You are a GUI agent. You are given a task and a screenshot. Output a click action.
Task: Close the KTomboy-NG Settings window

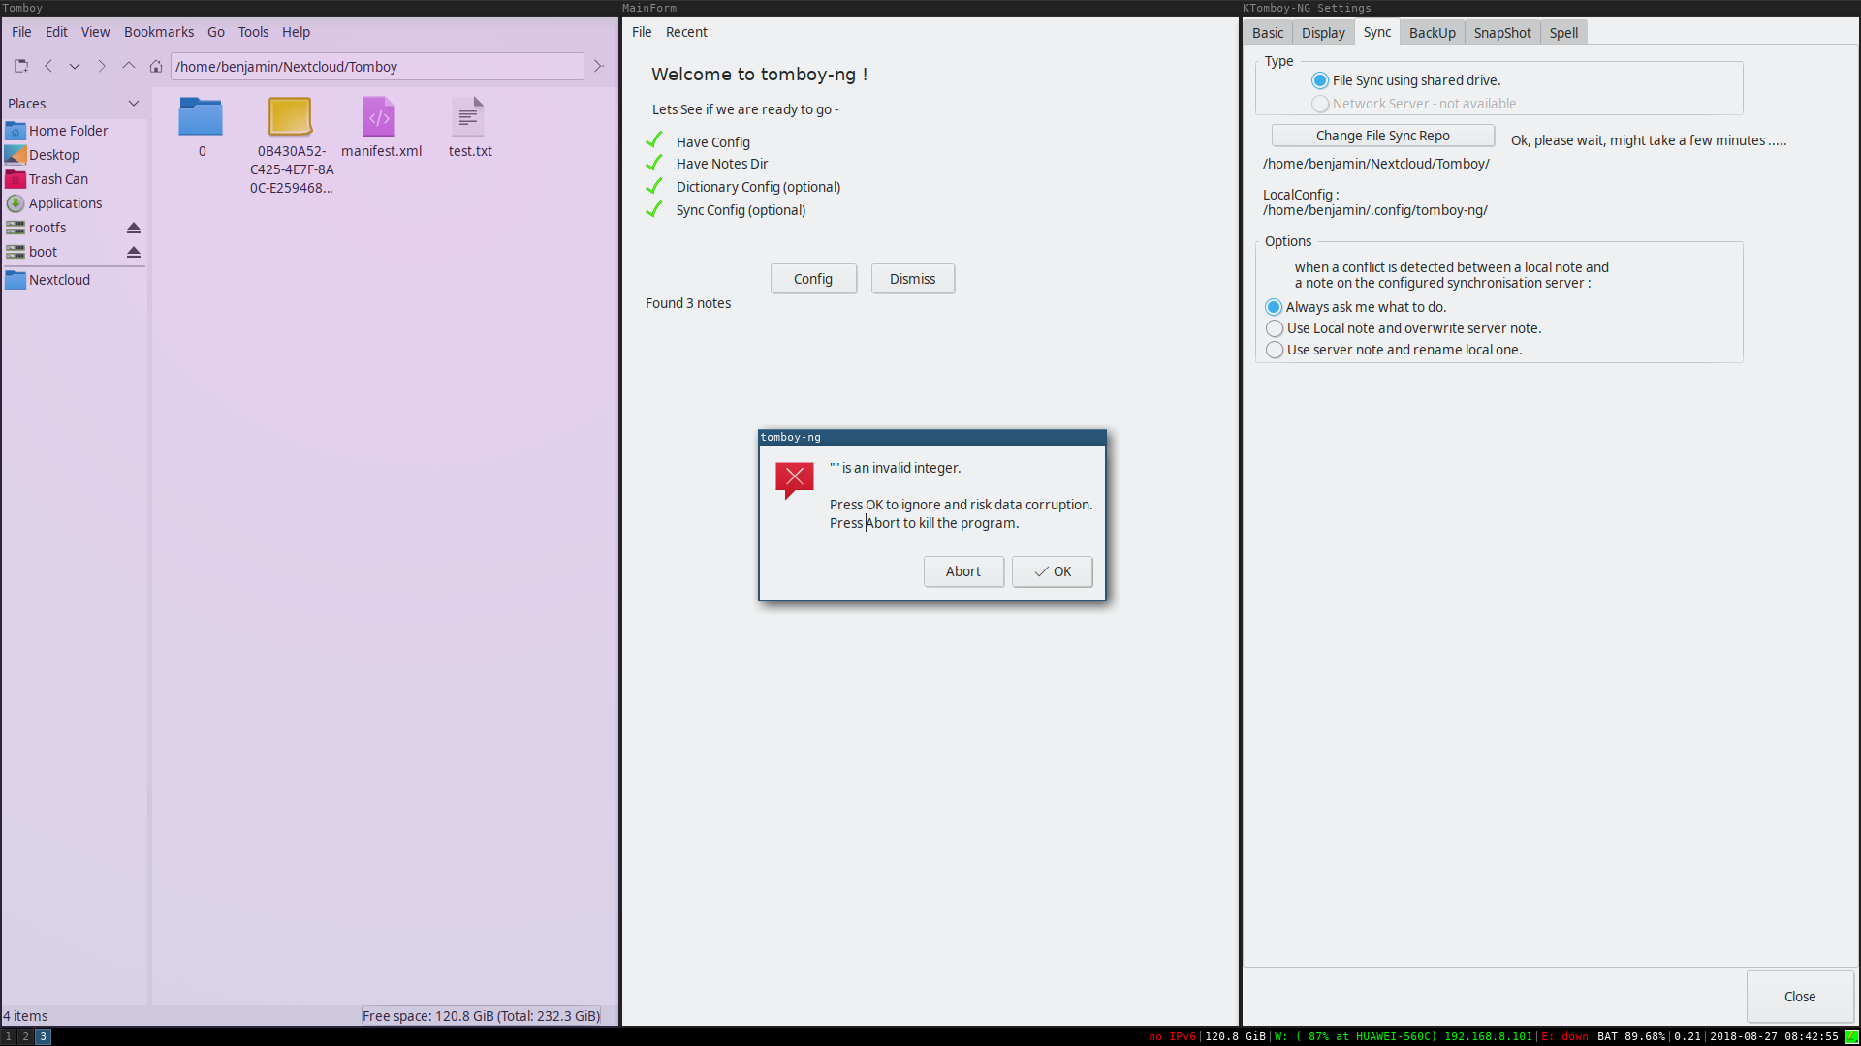click(x=1800, y=997)
